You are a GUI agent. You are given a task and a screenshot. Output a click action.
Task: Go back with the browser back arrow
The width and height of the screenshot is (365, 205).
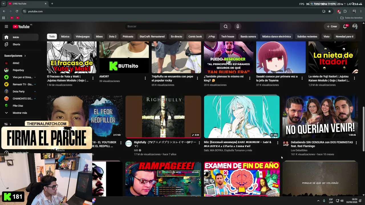[4, 11]
